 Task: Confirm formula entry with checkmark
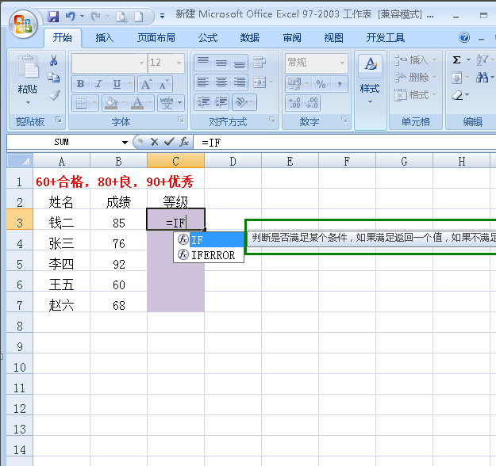click(169, 142)
